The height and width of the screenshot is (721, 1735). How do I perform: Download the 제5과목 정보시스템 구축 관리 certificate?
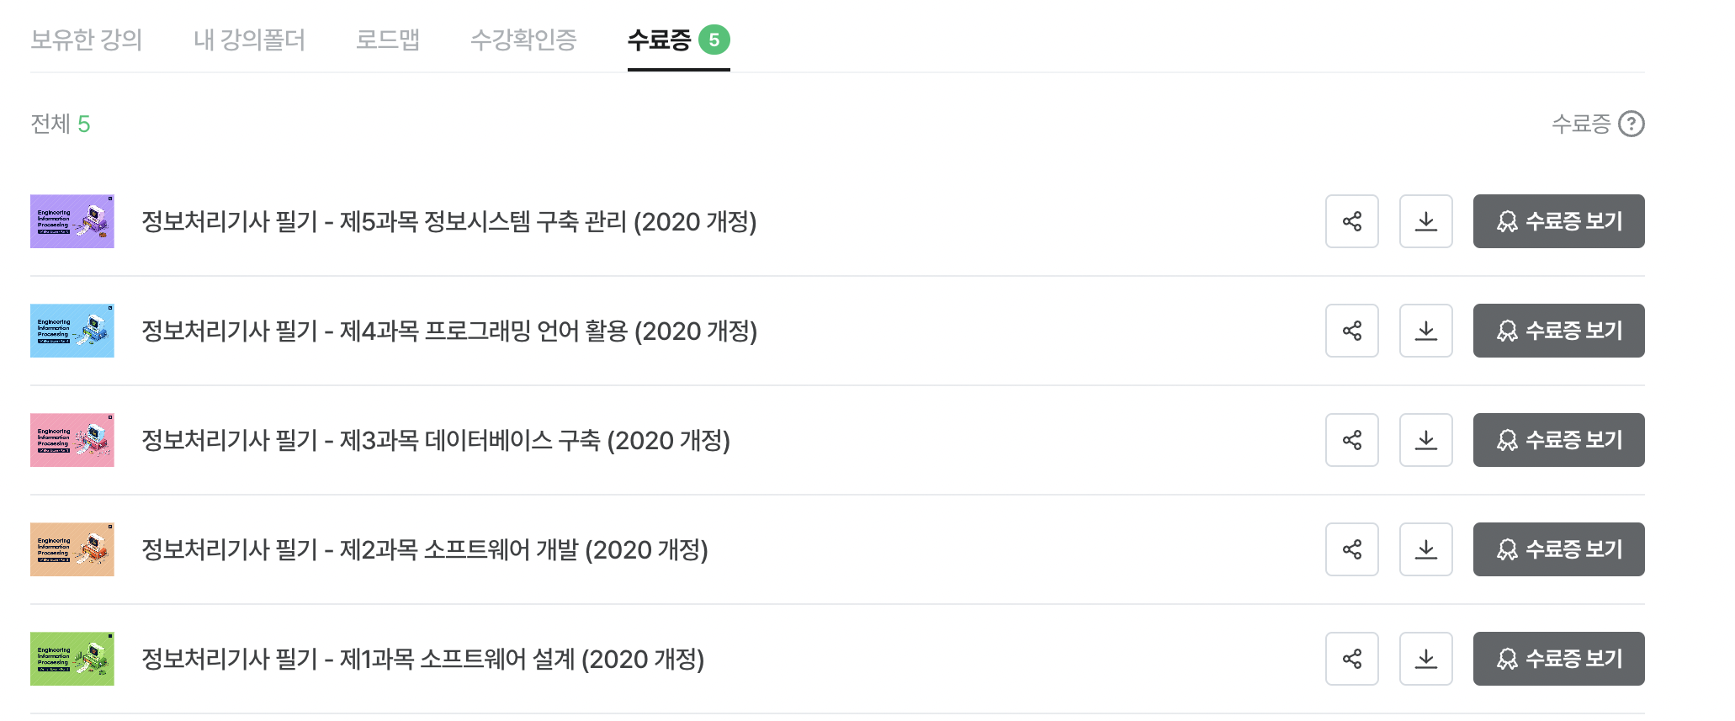click(1425, 221)
